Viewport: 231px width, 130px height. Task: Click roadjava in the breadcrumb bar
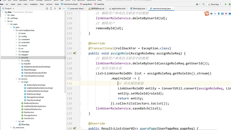click(34, 4)
